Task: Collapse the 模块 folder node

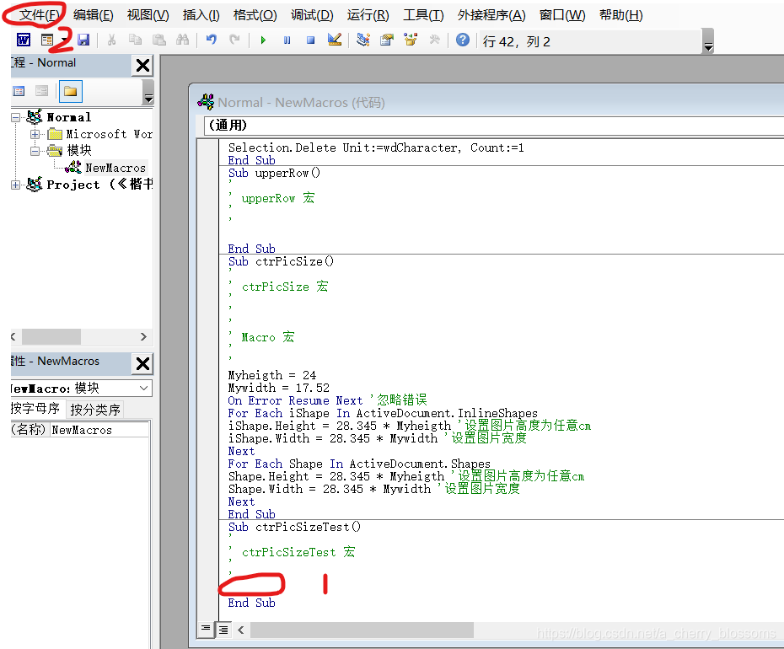Action: (x=35, y=151)
